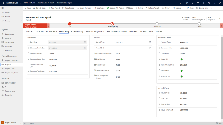Viewport: 223px width, 125px height.
Task: Click the Save icon in command bar
Action: click(x=26, y=8)
